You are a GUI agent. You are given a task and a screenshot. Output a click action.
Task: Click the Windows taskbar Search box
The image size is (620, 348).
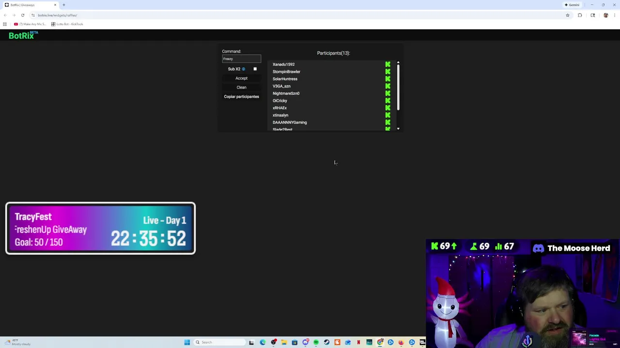tap(220, 342)
